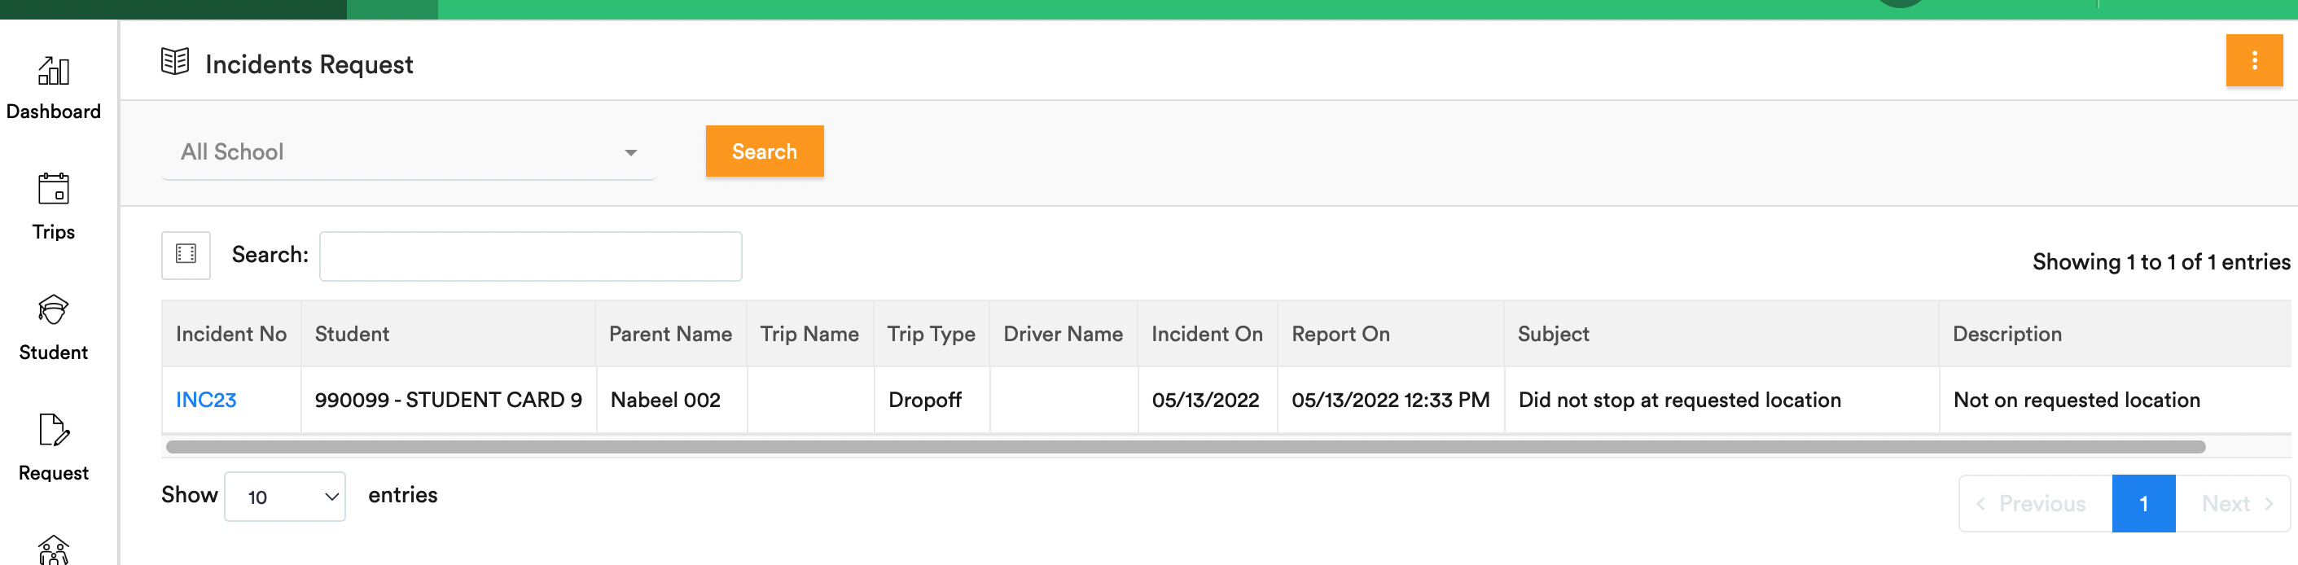This screenshot has height=565, width=2298.
Task: Open the orange three-dot options menu
Action: [2253, 60]
